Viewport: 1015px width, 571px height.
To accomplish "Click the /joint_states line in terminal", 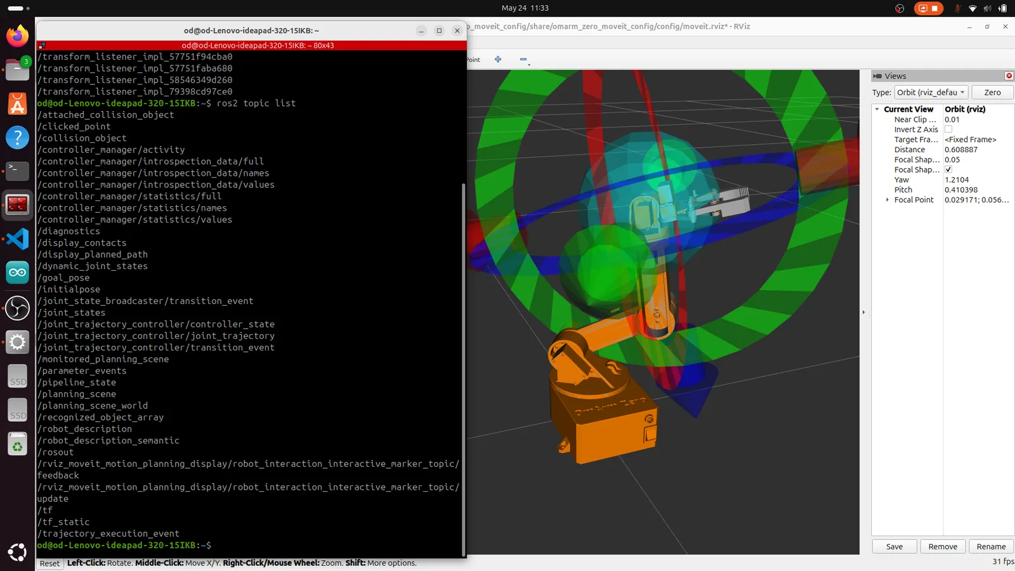I will tap(71, 313).
